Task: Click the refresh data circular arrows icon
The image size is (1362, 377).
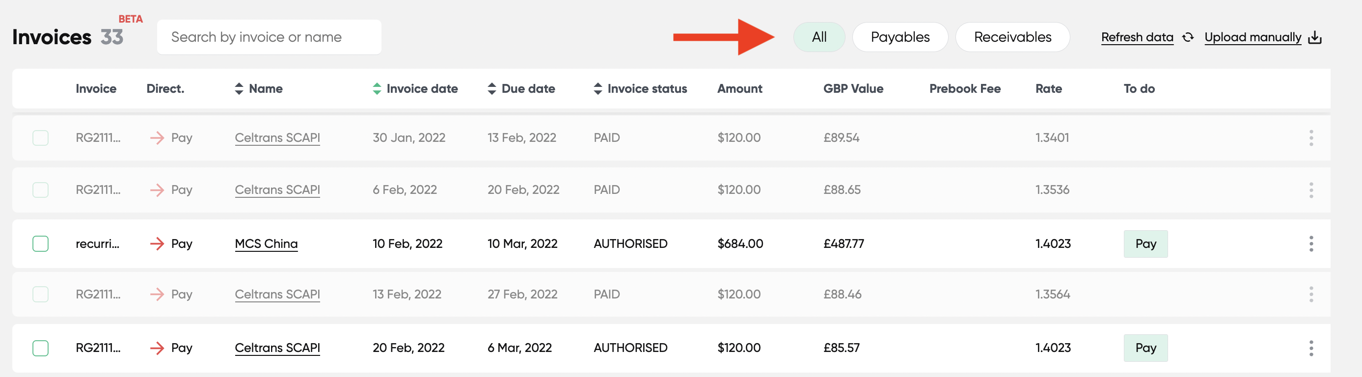Action: click(1188, 37)
